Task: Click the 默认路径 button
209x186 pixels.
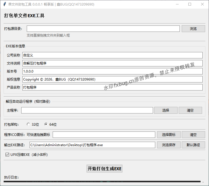Action: 193,145
